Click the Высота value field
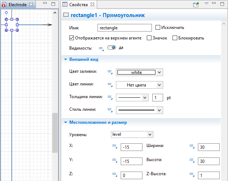This screenshot has width=228, height=181. [209, 161]
